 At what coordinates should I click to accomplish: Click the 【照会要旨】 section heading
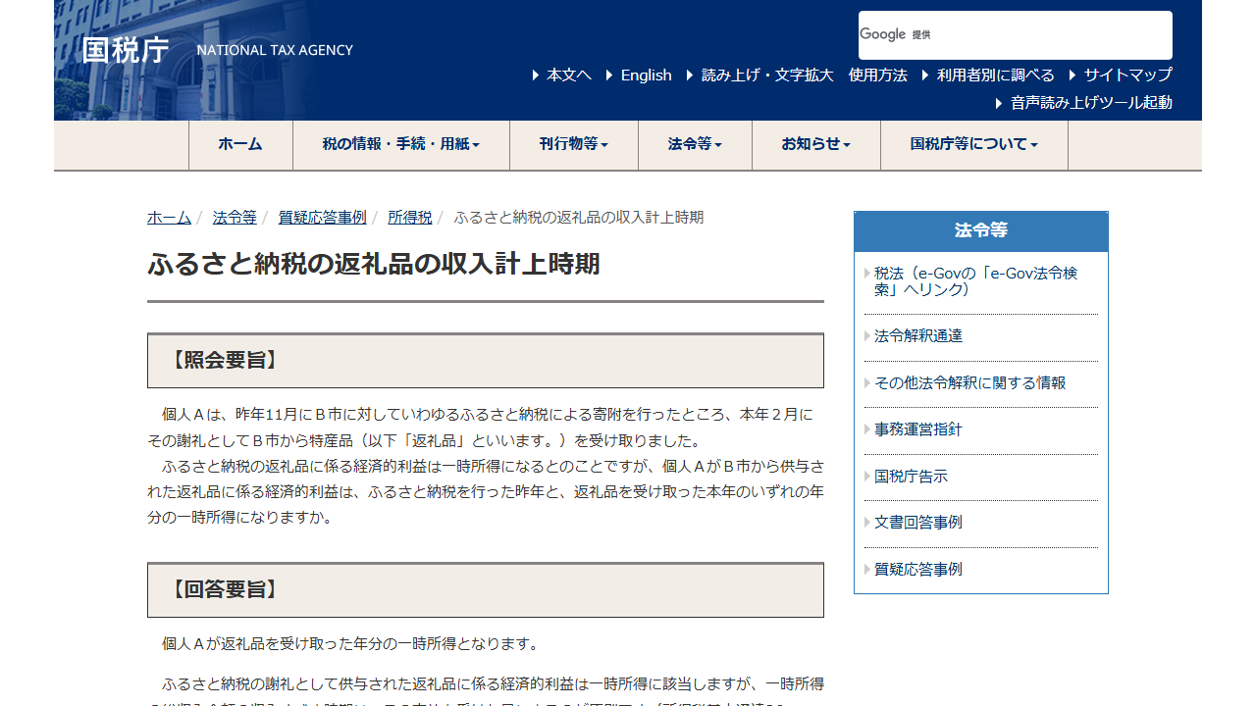coord(486,361)
